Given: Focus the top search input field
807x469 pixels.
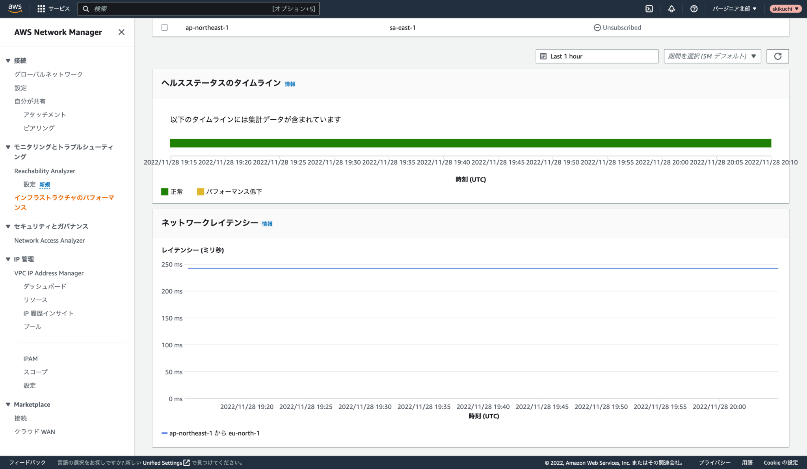Looking at the screenshot, I should click(x=198, y=9).
